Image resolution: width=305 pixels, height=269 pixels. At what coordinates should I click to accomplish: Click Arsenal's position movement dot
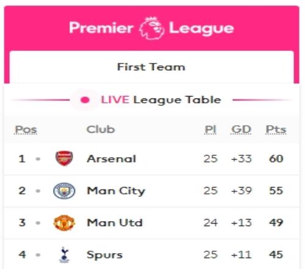[38, 159]
